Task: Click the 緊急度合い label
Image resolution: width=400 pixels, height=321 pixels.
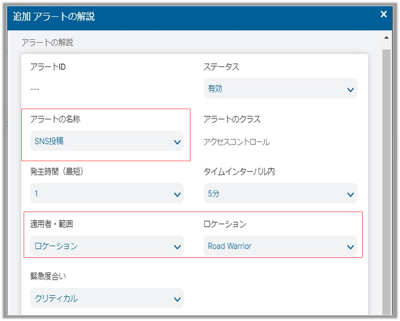Action: [48, 276]
